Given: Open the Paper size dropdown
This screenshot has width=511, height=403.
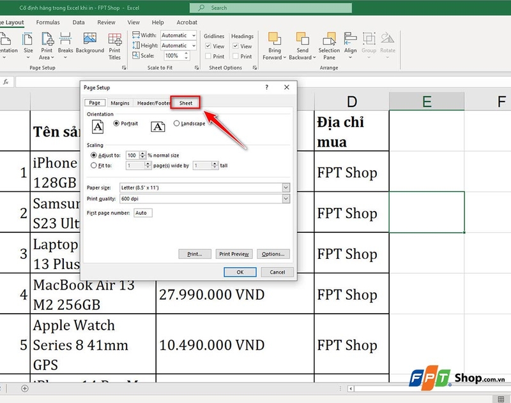Looking at the screenshot, I should (x=286, y=187).
